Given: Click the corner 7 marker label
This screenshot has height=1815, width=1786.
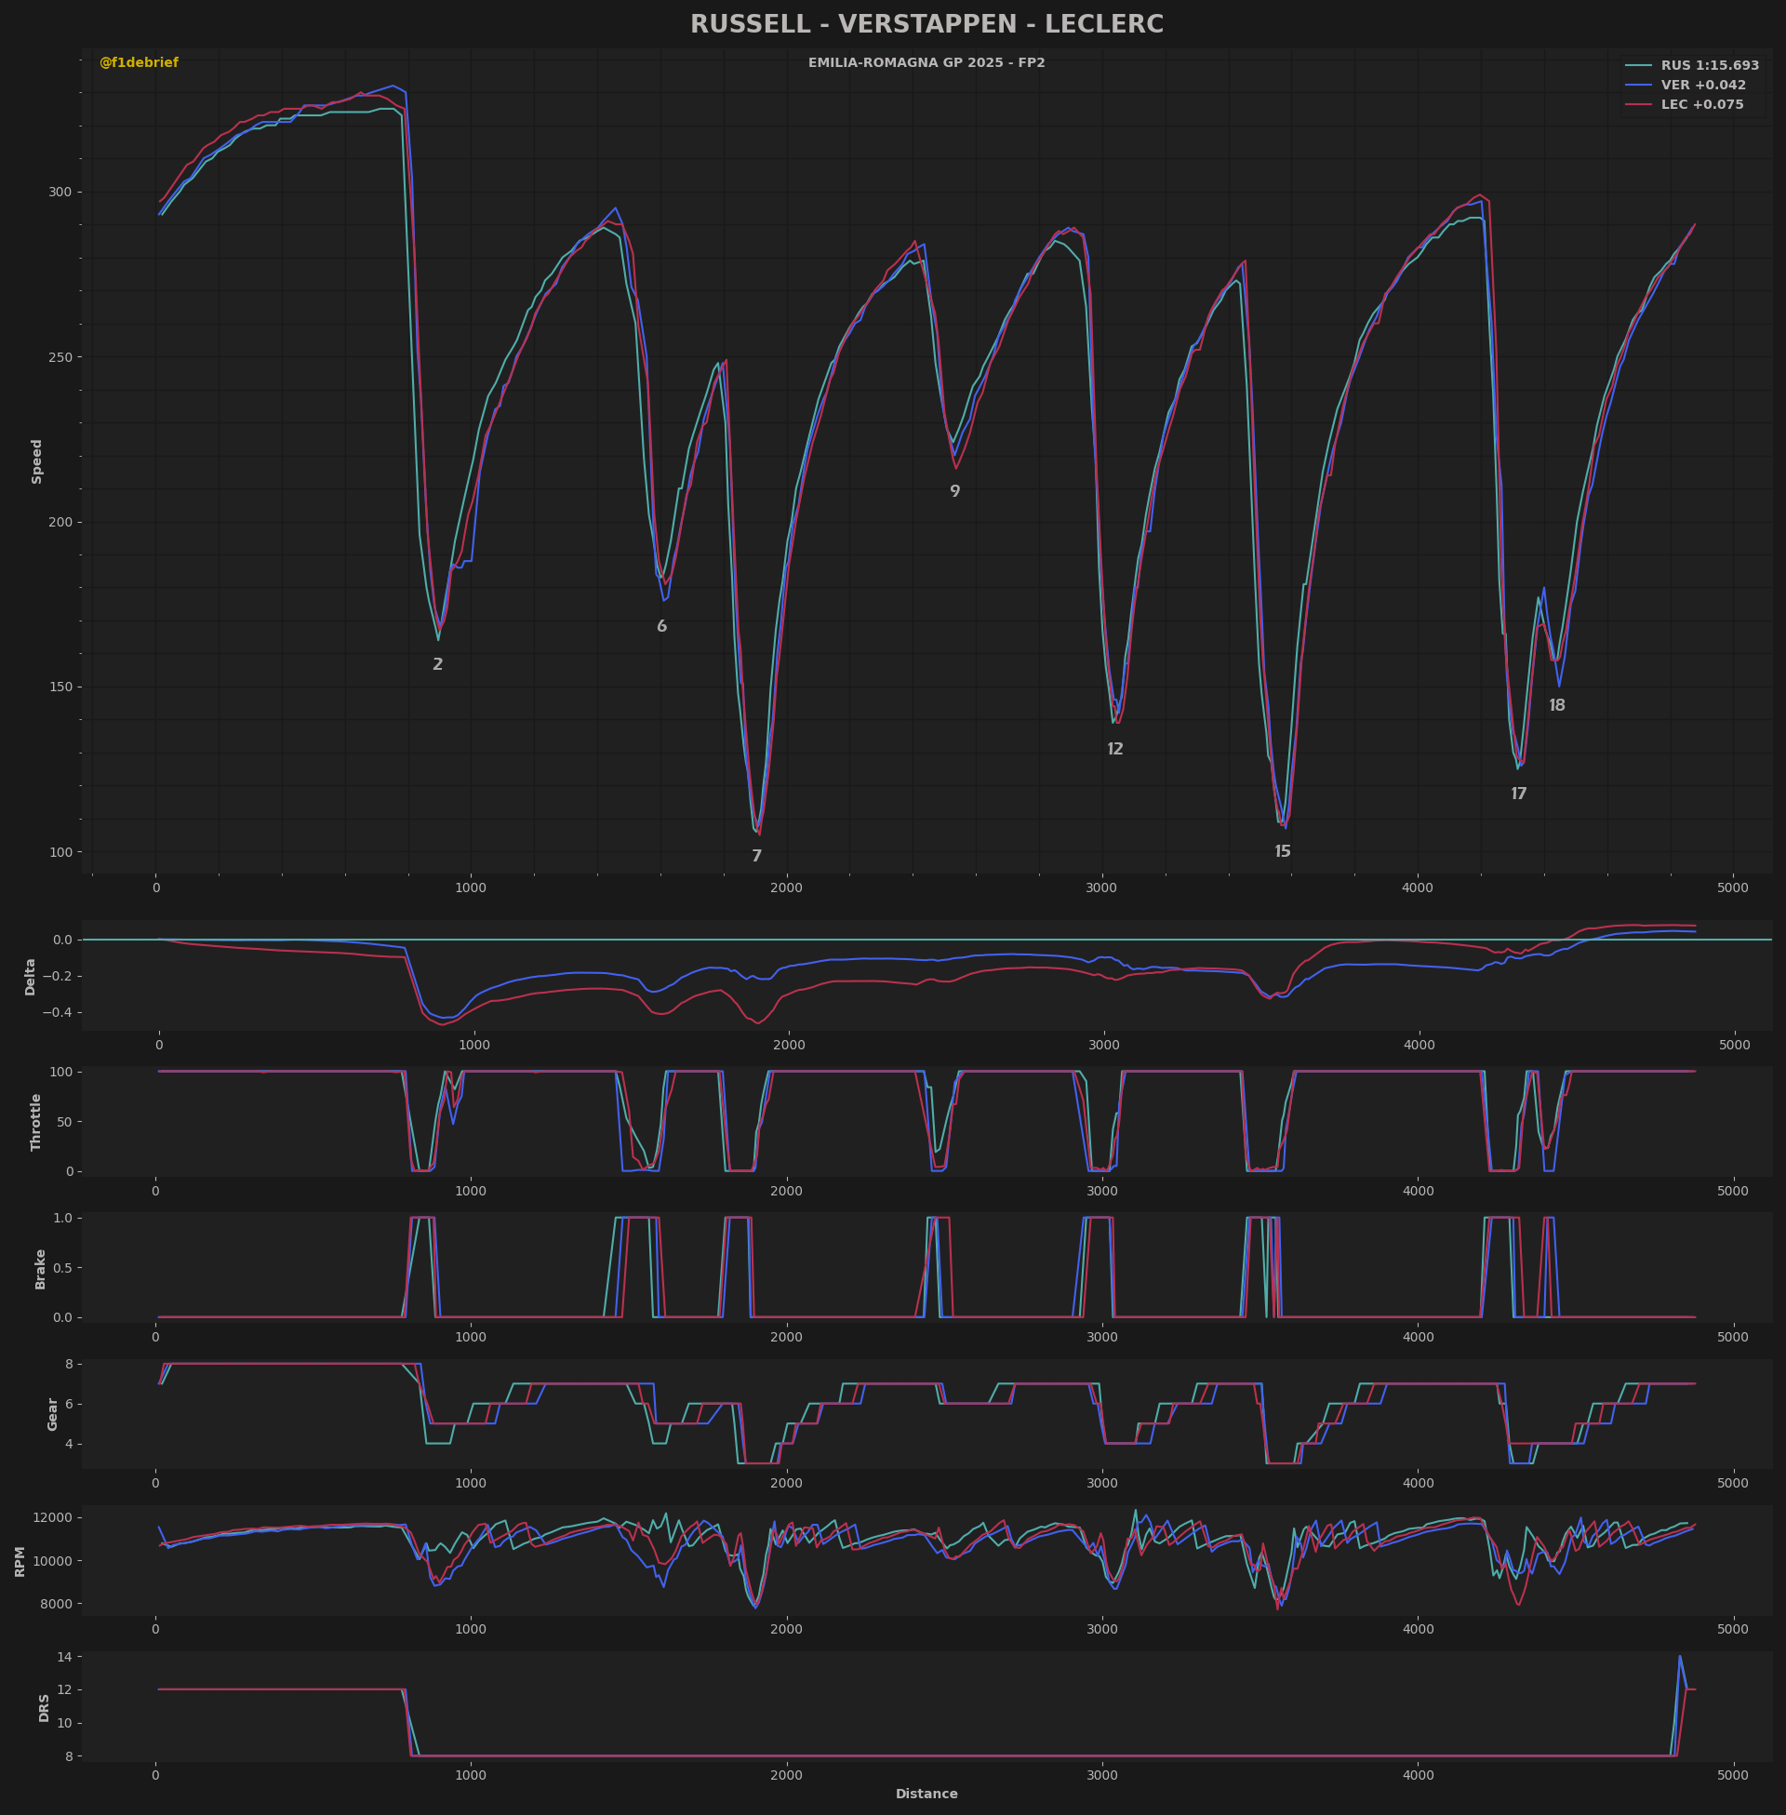Looking at the screenshot, I should (757, 857).
